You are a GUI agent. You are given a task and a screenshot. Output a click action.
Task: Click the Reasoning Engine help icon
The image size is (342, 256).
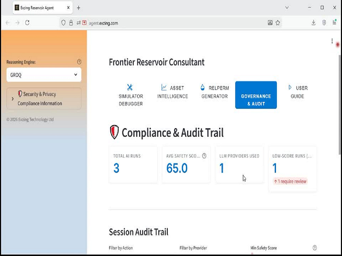(x=79, y=62)
